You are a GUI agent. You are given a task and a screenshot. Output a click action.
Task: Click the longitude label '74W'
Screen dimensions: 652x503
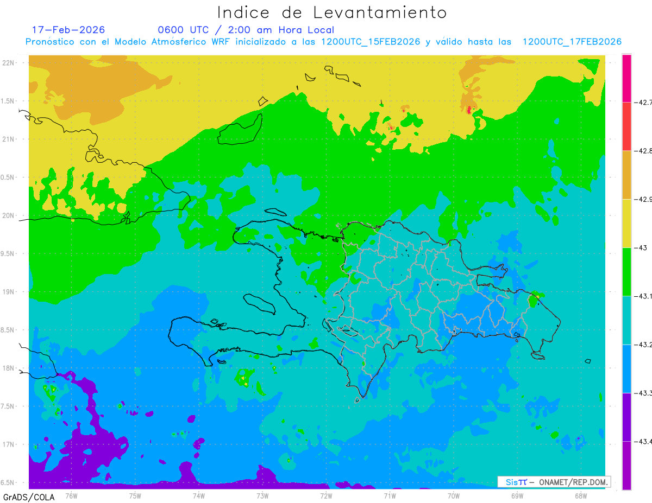click(x=199, y=495)
